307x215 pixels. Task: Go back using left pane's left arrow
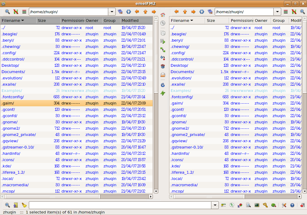click(137, 12)
